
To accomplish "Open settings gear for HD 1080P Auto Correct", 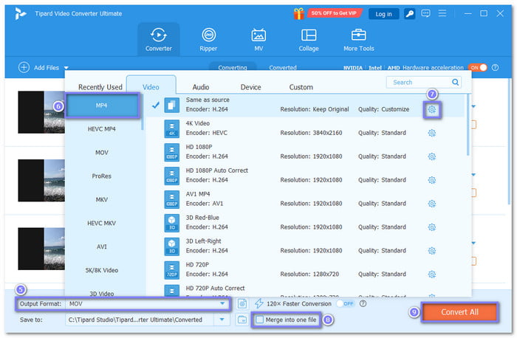I will pos(432,180).
